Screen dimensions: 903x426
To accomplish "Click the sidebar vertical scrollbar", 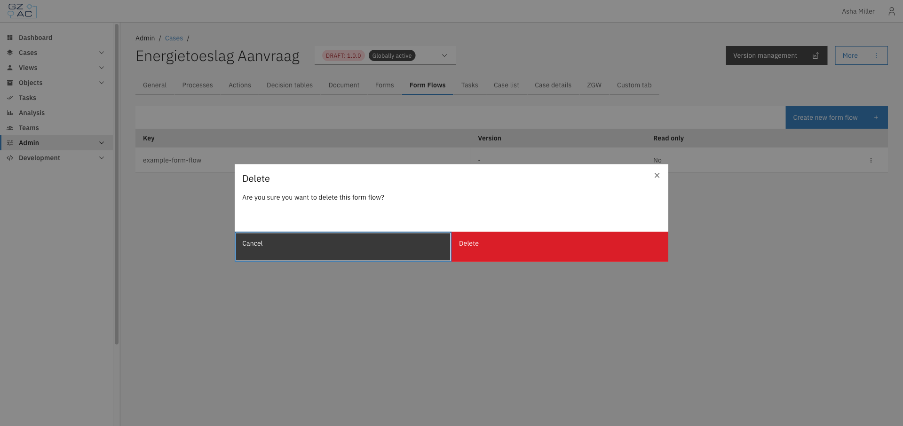I will 117,184.
